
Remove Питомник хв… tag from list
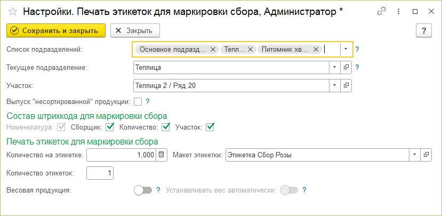point(316,50)
